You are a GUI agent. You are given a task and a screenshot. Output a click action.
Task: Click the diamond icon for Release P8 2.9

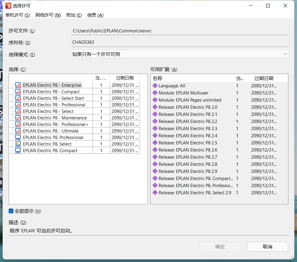[x=155, y=171]
